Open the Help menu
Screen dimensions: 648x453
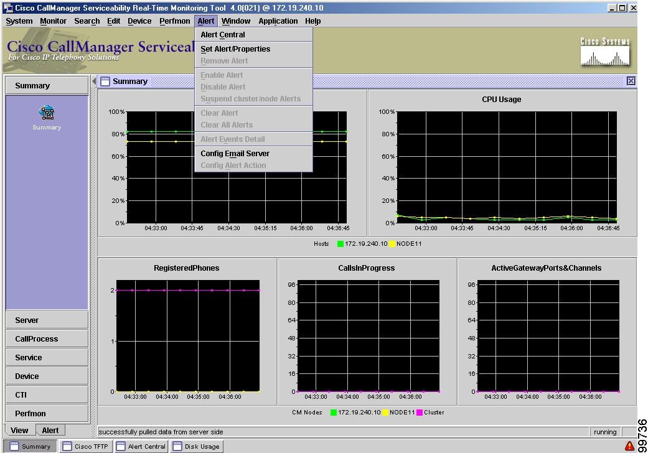pyautogui.click(x=313, y=21)
